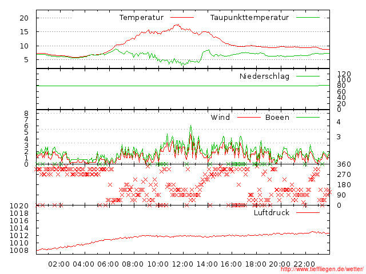Click the wind direction axis value 90
This screenshot has width=366, height=274.
coord(341,195)
